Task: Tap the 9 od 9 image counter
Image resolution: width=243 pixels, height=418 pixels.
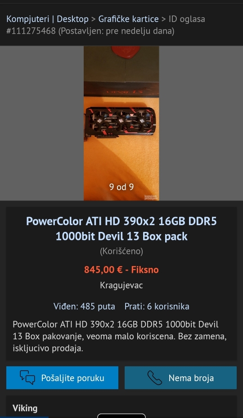Action: point(121,187)
